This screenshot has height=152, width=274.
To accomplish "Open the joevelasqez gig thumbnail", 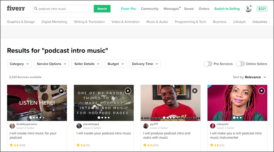I will [x=104, y=103].
